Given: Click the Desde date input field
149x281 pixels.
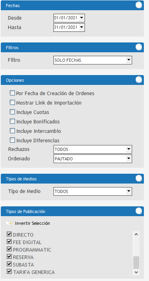Looking at the screenshot, I should [66, 18].
